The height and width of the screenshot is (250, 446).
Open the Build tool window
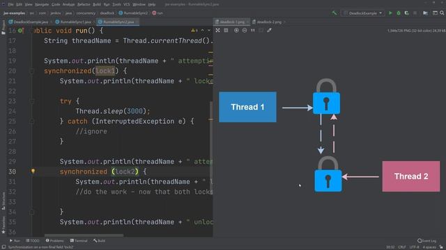(99, 241)
